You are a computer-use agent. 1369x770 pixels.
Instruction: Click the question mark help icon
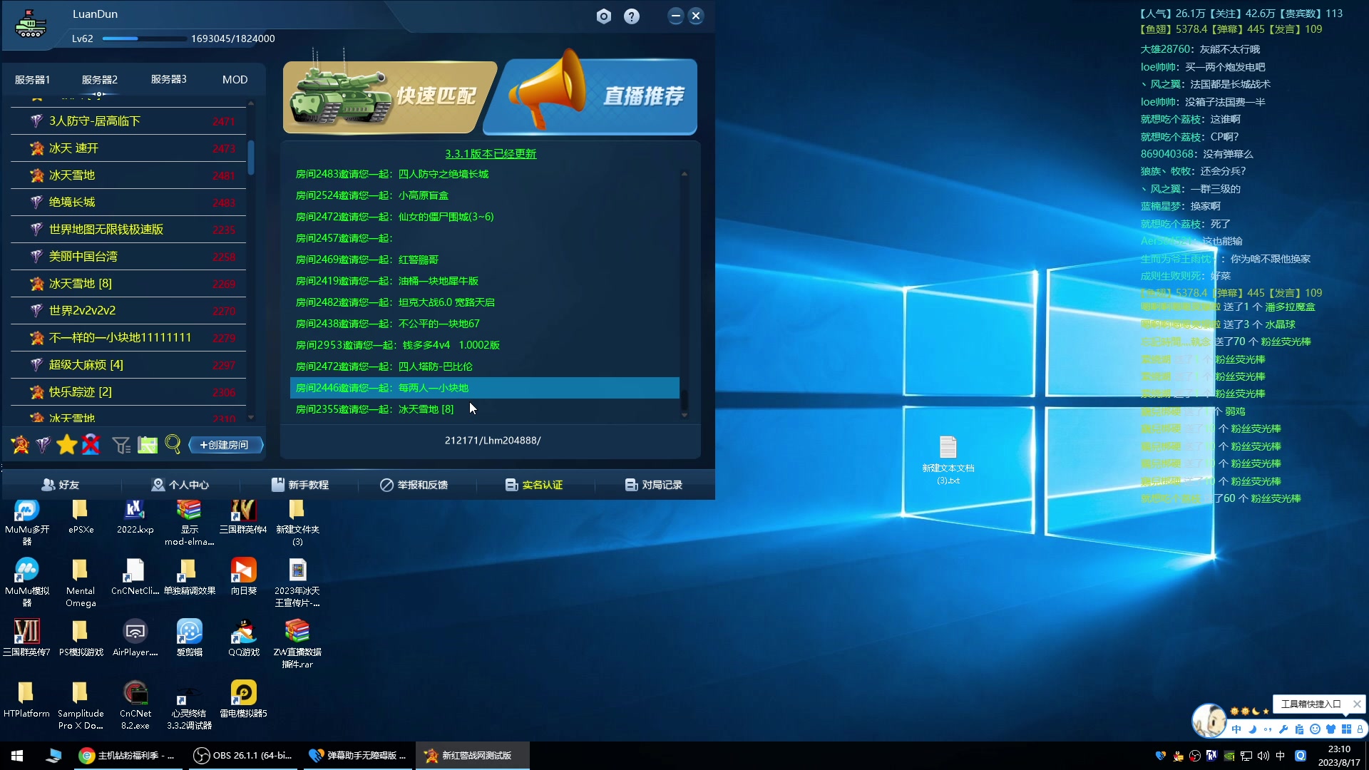coord(632,16)
